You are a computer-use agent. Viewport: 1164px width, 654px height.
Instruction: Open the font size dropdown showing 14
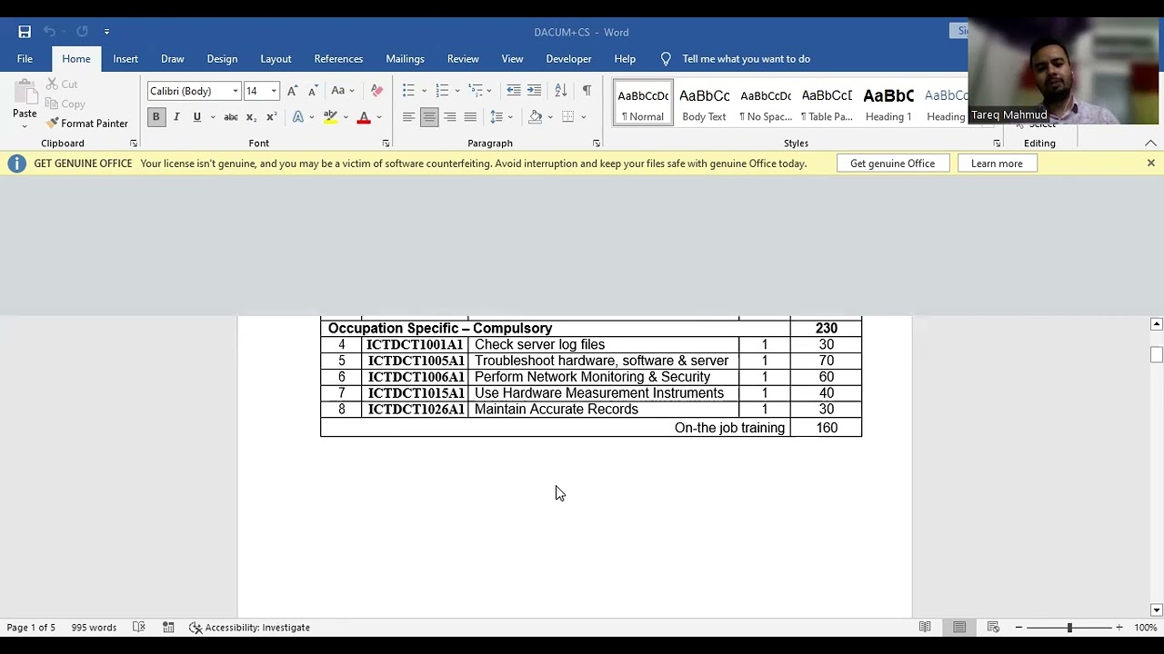[274, 91]
